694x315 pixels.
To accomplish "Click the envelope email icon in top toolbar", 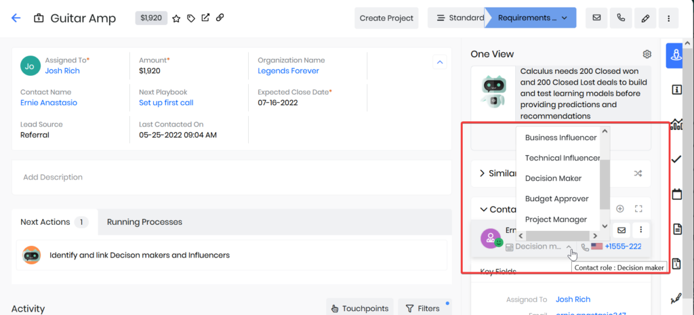I will point(596,18).
